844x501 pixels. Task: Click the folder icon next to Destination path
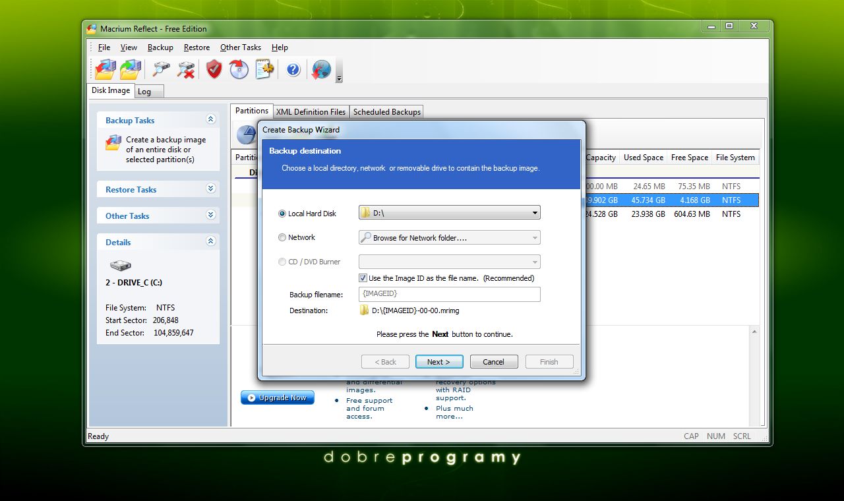click(x=364, y=310)
